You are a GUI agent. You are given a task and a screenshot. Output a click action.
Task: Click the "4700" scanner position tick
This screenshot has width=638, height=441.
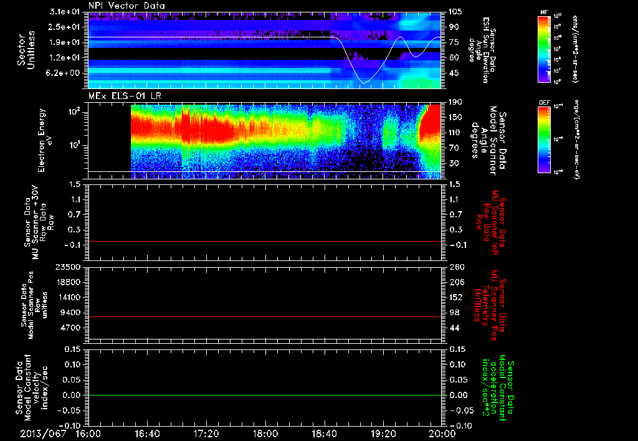click(x=70, y=328)
